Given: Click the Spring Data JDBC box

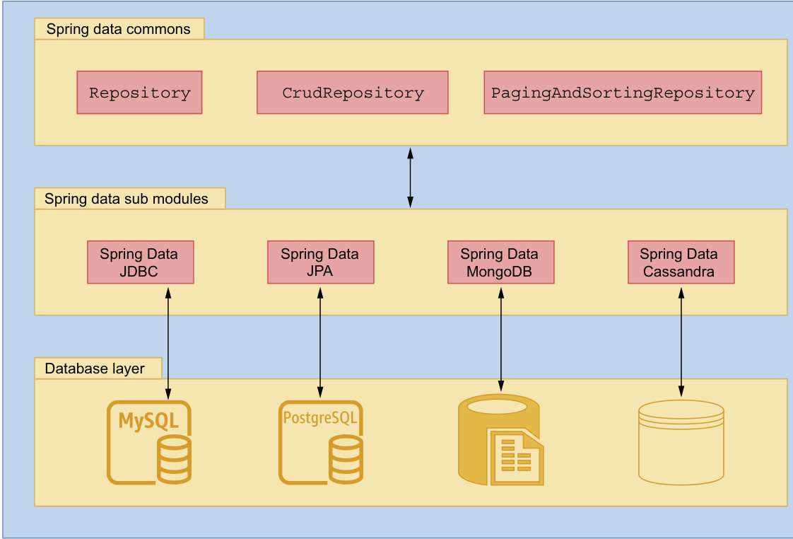Looking at the screenshot, I should 140,262.
